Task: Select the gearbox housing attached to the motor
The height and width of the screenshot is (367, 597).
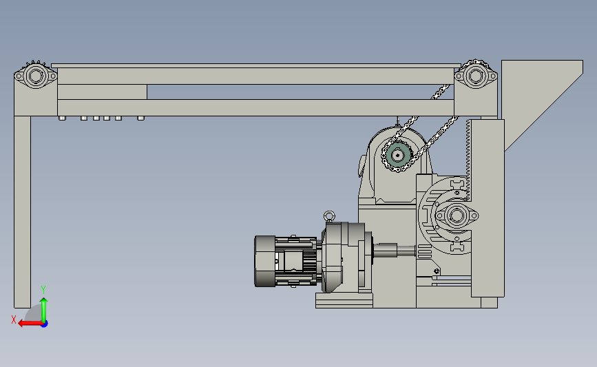Action: click(344, 257)
